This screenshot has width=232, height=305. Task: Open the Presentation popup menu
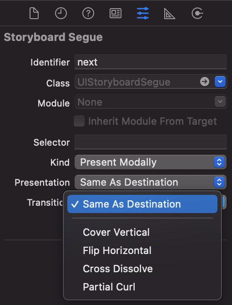[x=151, y=182]
